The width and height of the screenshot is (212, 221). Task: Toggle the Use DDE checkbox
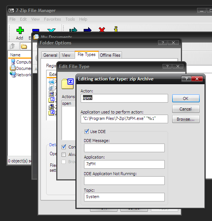pos(87,132)
